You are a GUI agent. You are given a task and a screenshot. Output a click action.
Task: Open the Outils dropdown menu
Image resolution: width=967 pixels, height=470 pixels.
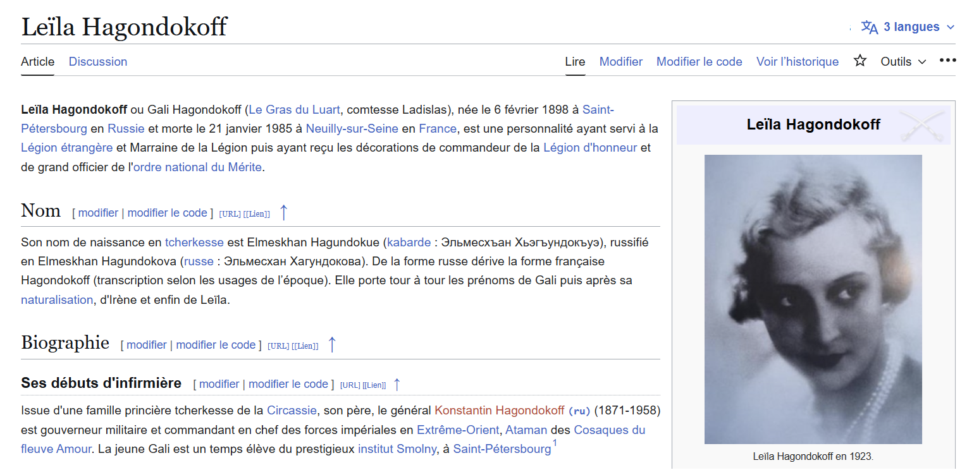tap(903, 62)
